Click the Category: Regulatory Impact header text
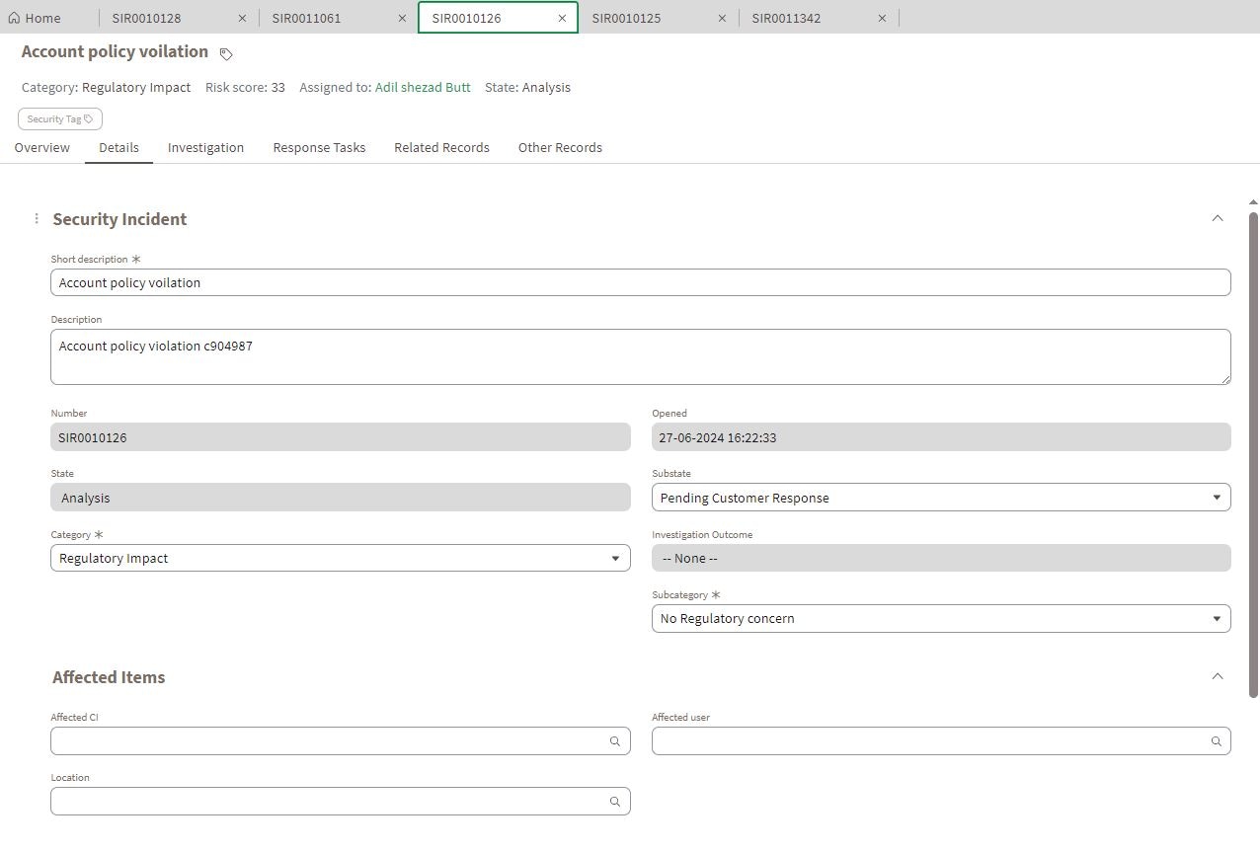This screenshot has height=852, width=1260. [x=106, y=87]
